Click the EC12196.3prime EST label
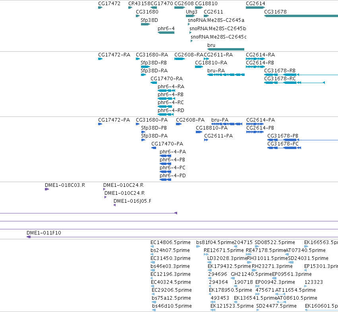The image size is (338, 312). coord(170,274)
